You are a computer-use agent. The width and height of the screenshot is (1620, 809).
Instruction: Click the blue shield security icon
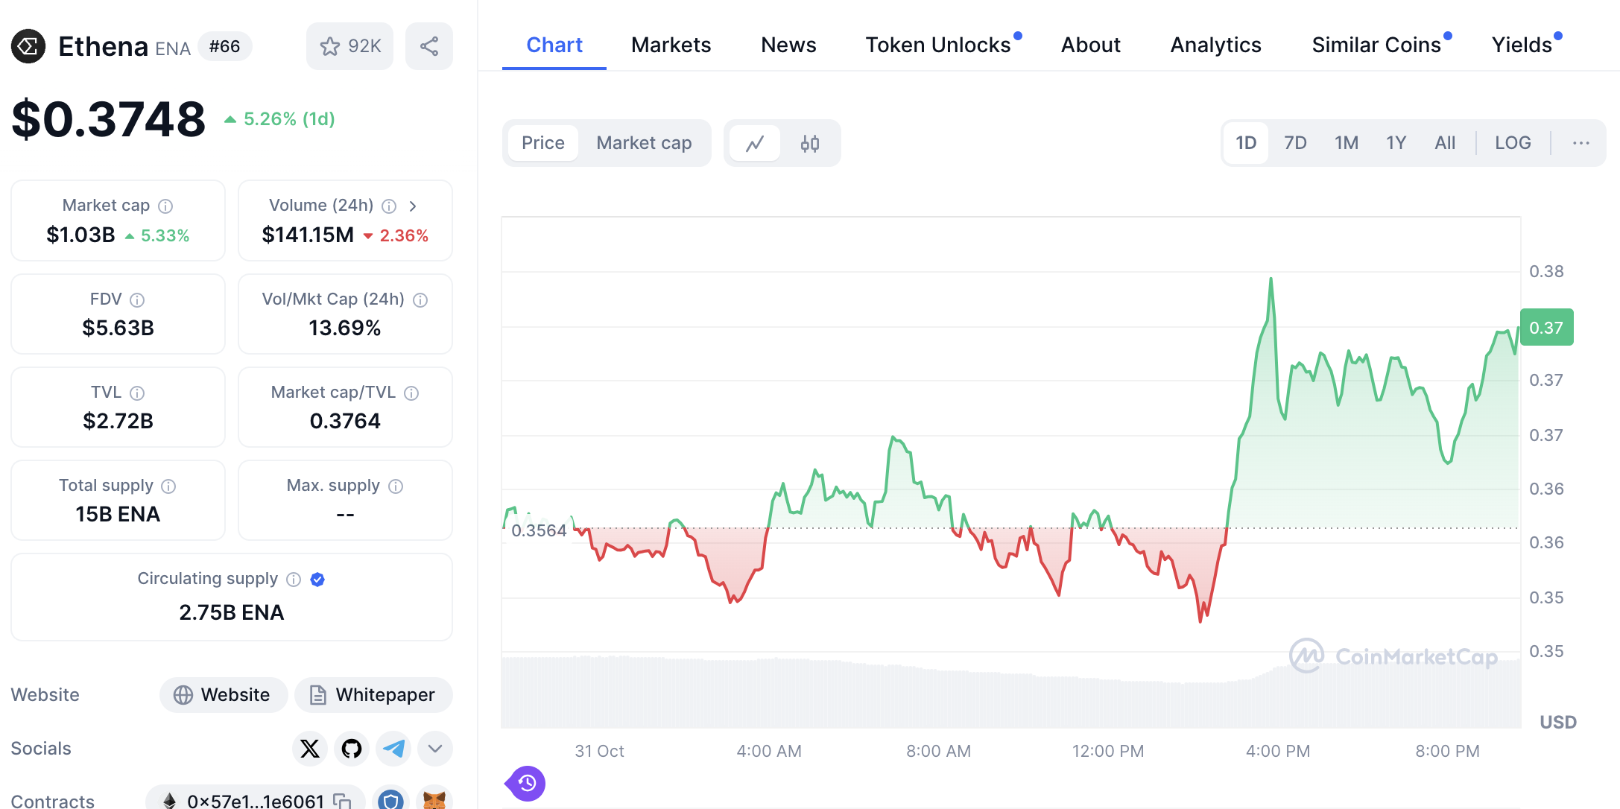pyautogui.click(x=390, y=799)
